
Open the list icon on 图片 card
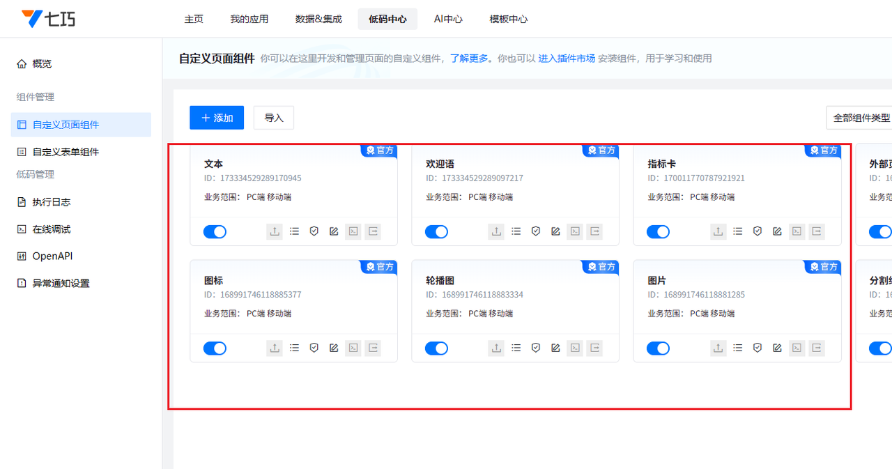pos(738,348)
